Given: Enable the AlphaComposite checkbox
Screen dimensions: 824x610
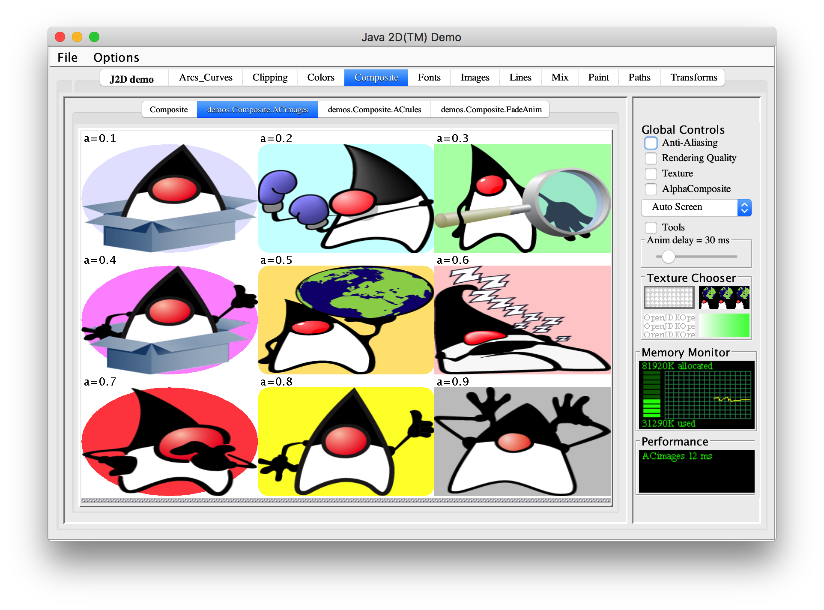Looking at the screenshot, I should (x=651, y=189).
